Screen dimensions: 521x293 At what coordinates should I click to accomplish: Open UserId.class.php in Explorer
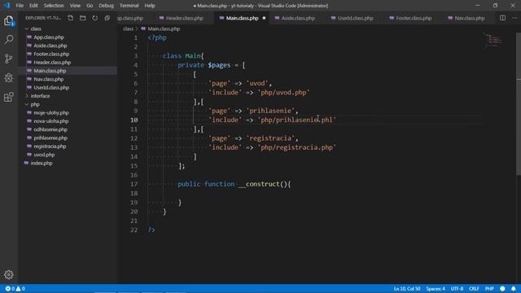point(51,88)
